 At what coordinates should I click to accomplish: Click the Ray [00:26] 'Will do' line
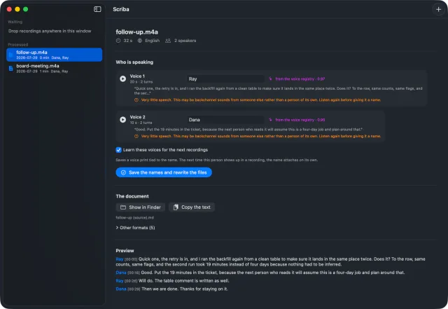click(172, 281)
